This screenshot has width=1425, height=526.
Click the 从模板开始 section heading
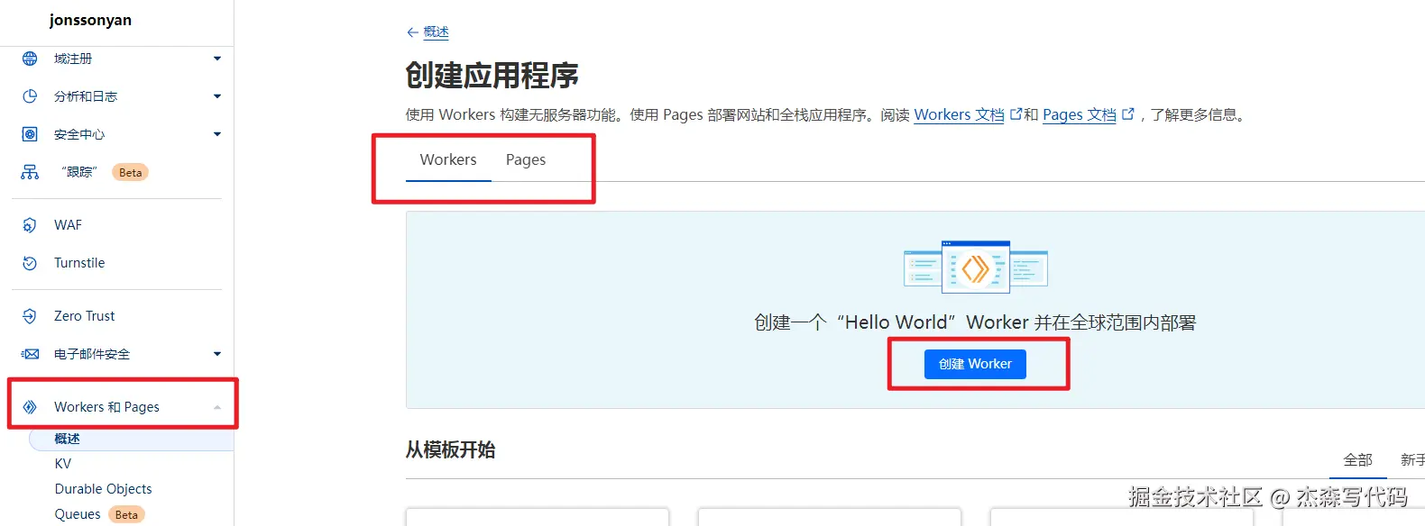pyautogui.click(x=450, y=449)
